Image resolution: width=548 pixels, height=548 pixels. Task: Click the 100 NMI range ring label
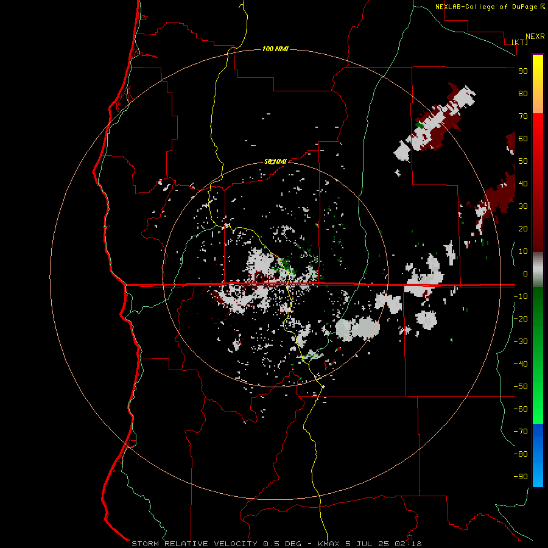275,49
